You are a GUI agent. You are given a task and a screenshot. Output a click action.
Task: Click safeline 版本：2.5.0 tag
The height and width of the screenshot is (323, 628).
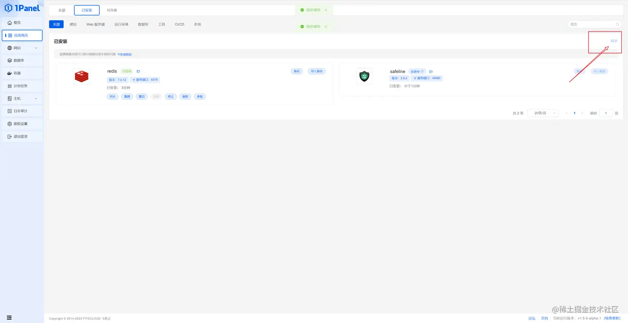(x=400, y=78)
